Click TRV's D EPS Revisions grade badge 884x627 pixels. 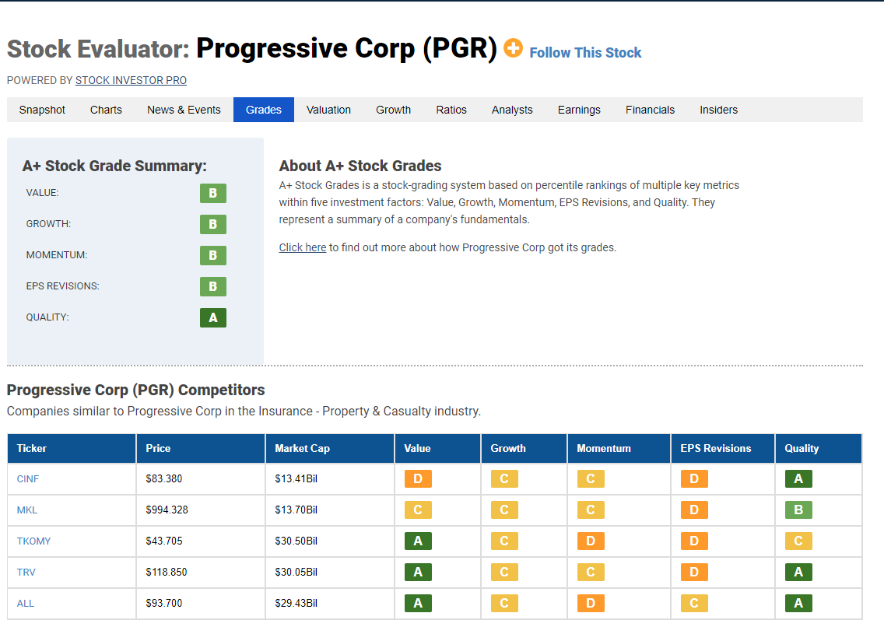point(695,573)
